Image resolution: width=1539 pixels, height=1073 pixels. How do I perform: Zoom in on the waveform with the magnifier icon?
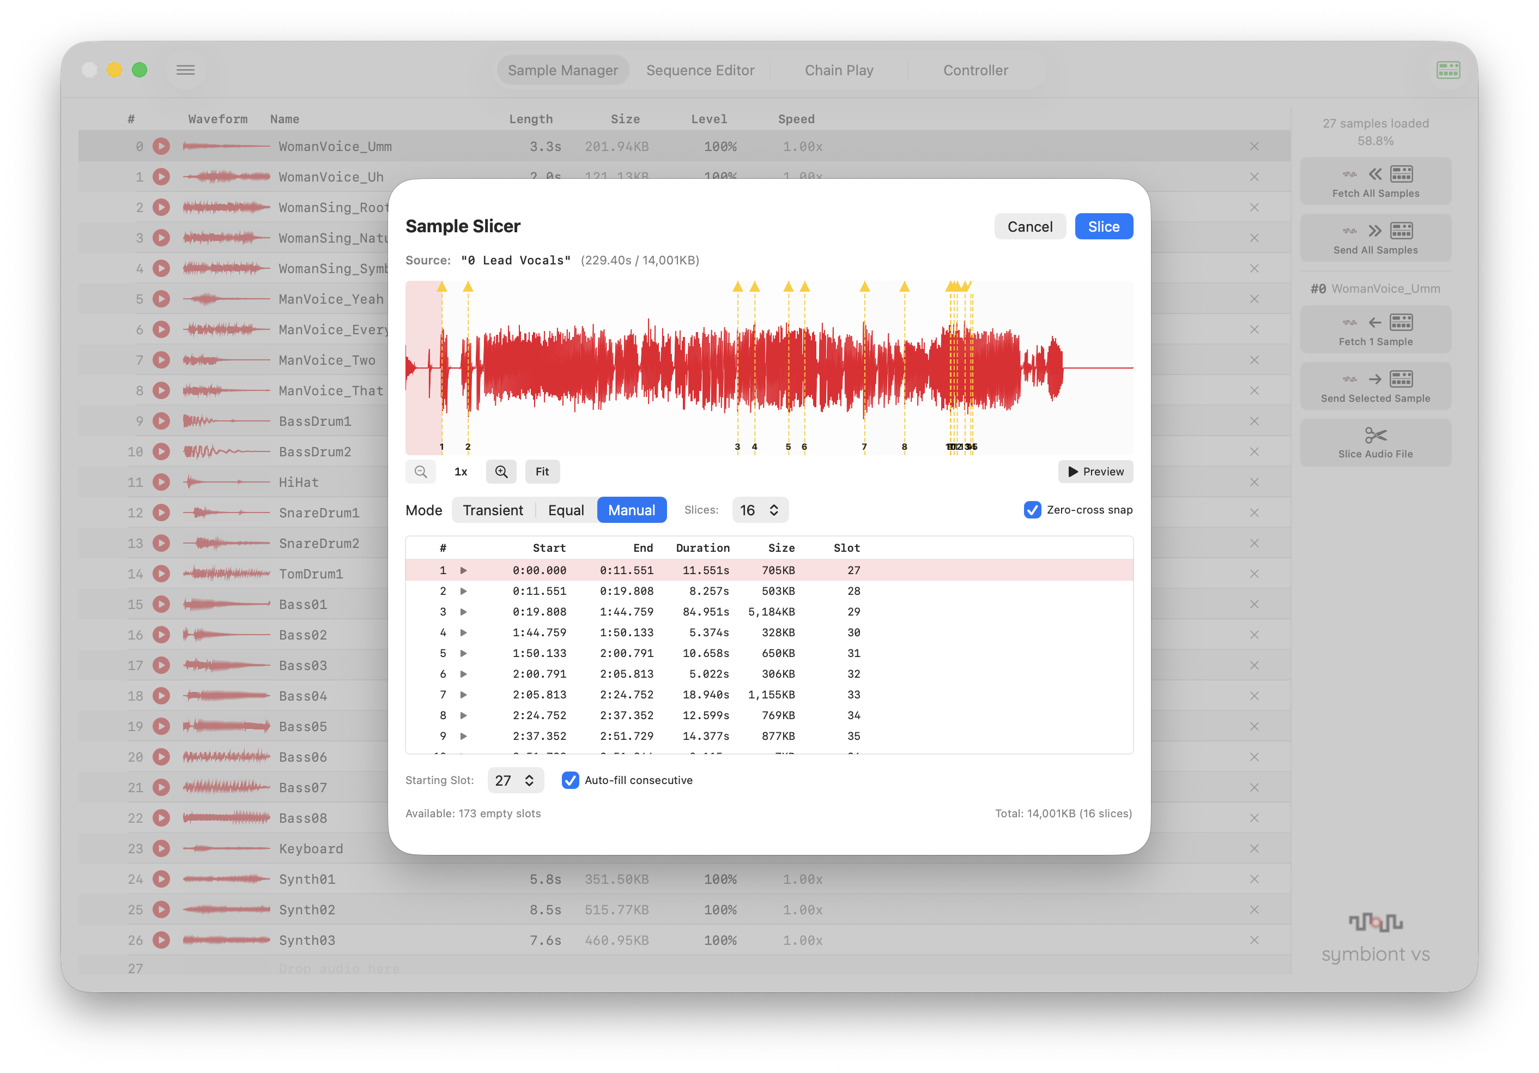(501, 472)
